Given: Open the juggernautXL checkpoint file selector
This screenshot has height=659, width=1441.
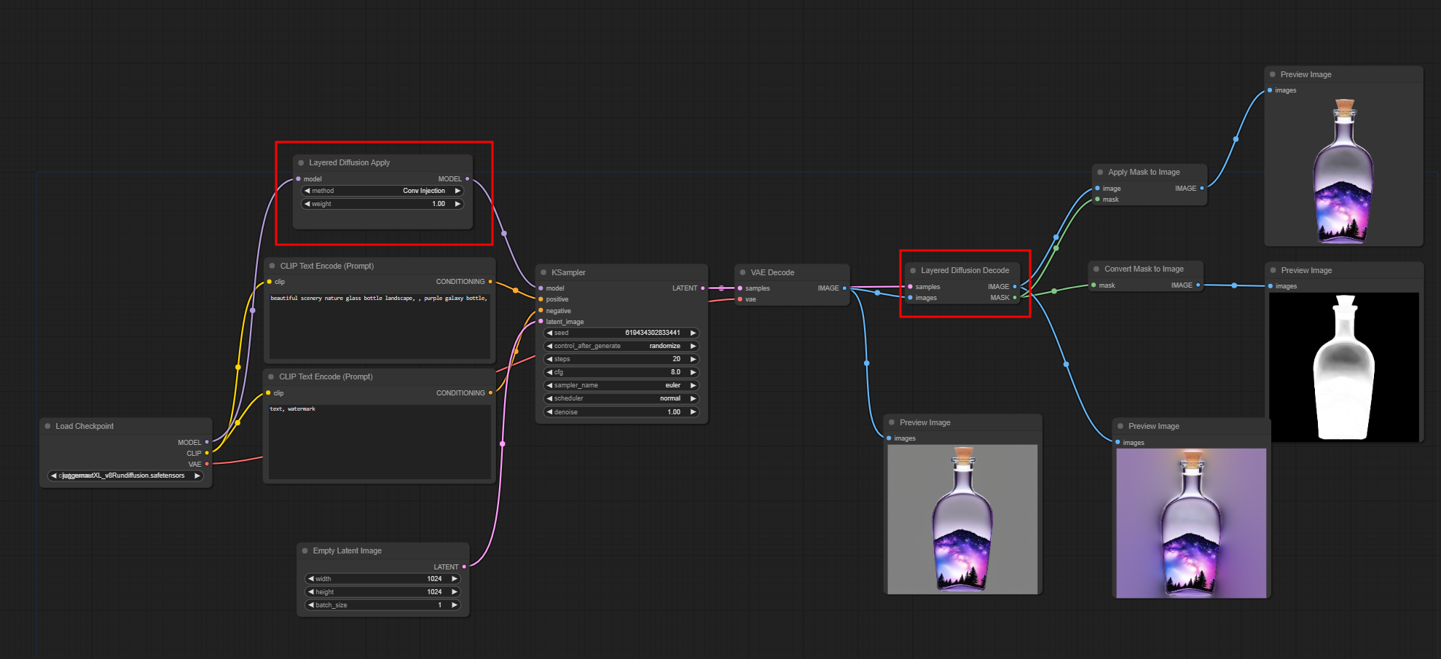Looking at the screenshot, I should pyautogui.click(x=125, y=475).
